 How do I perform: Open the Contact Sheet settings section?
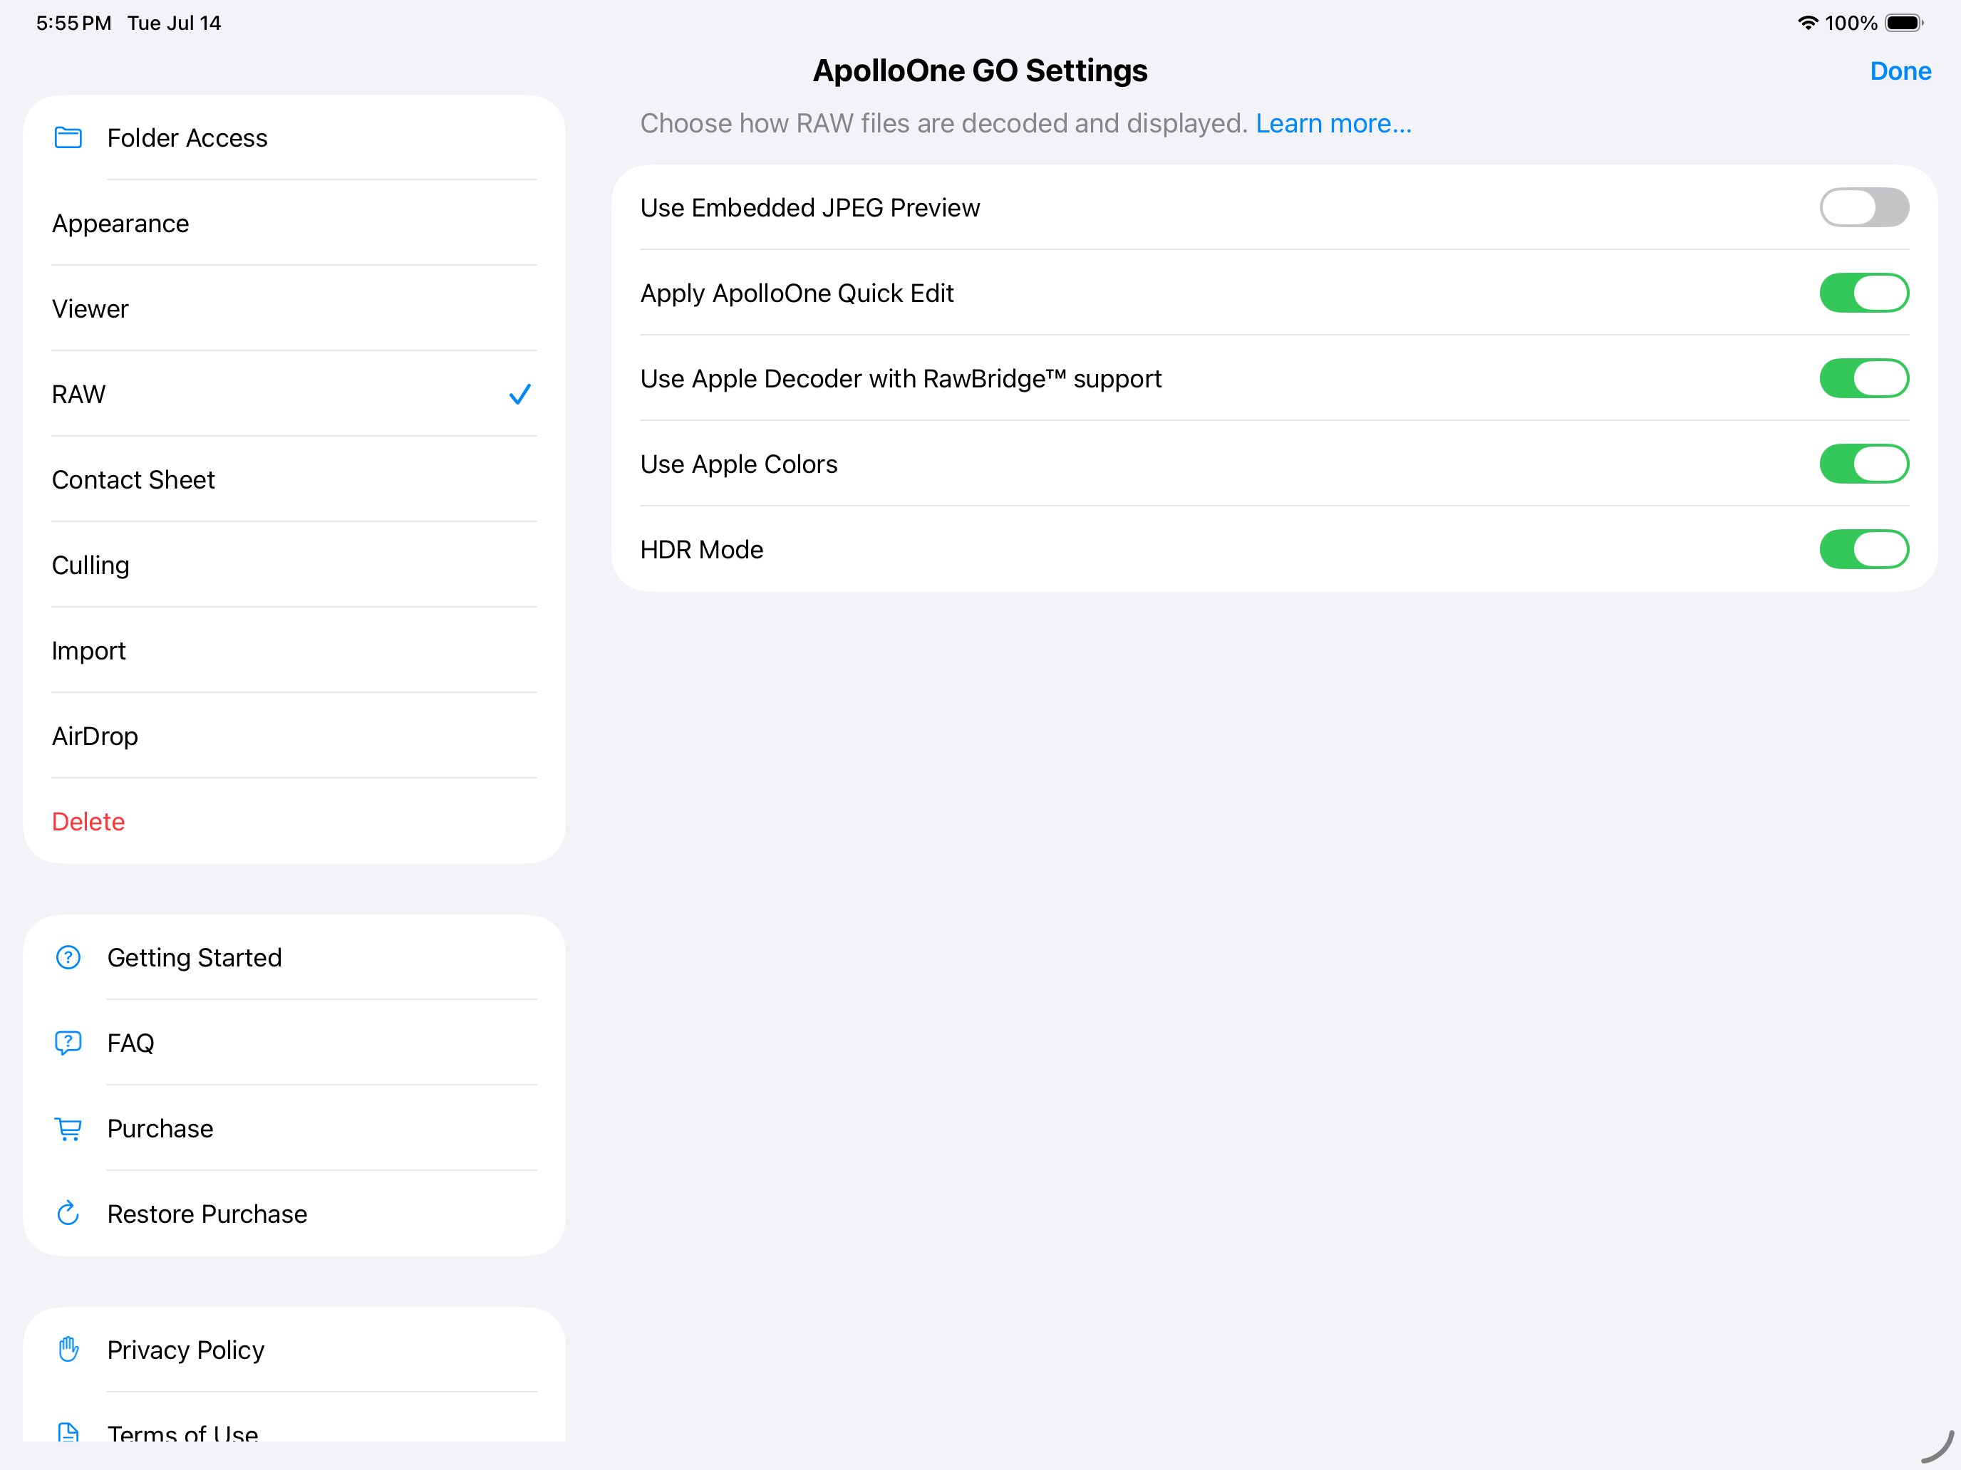[294, 479]
